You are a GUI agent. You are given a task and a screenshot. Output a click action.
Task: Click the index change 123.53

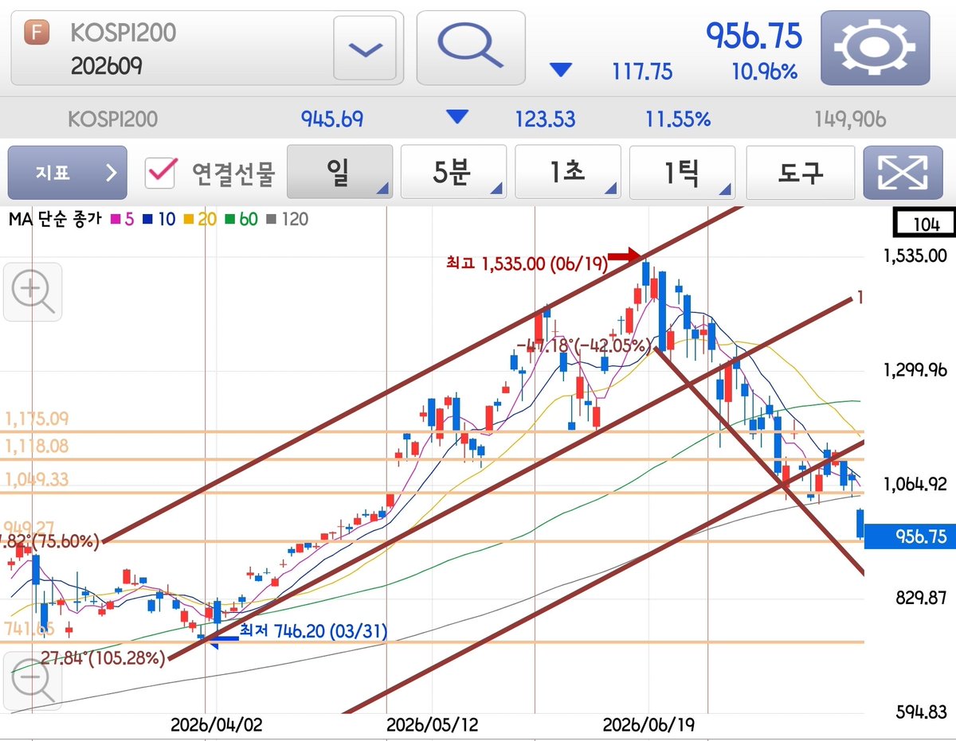click(x=544, y=119)
